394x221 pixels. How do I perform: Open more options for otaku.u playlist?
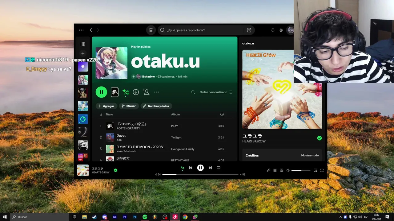pyautogui.click(x=156, y=92)
